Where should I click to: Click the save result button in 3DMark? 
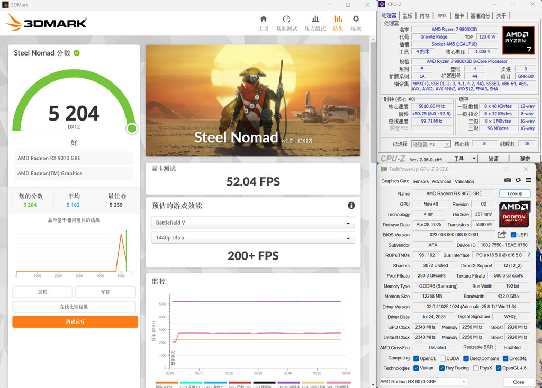pos(105,292)
